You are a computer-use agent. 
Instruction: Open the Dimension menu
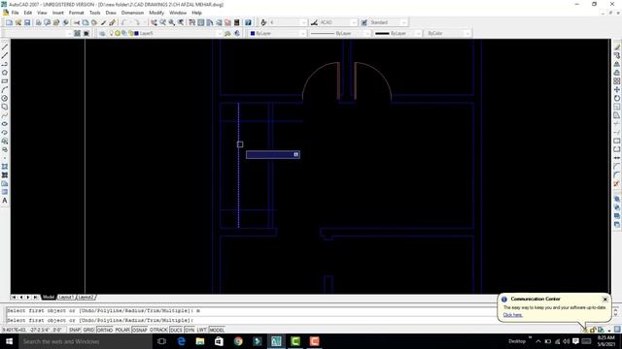132,13
